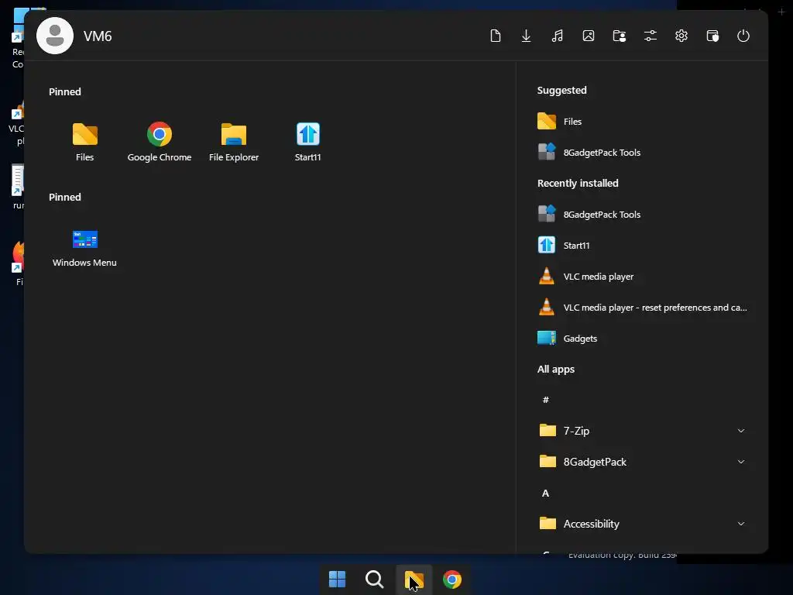This screenshot has width=793, height=595.
Task: Click the All apps heading
Action: coord(556,370)
